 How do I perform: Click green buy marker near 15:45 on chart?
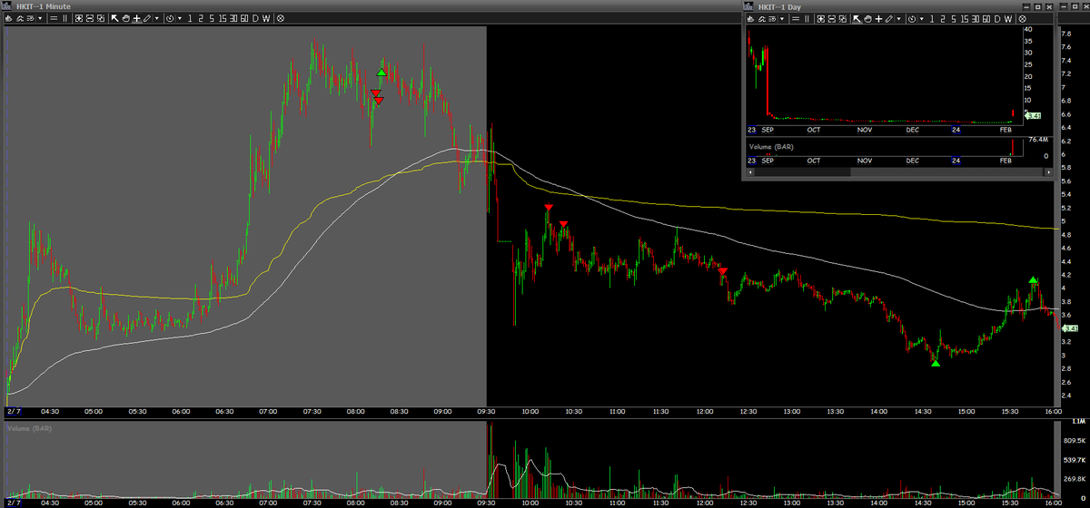[1033, 280]
